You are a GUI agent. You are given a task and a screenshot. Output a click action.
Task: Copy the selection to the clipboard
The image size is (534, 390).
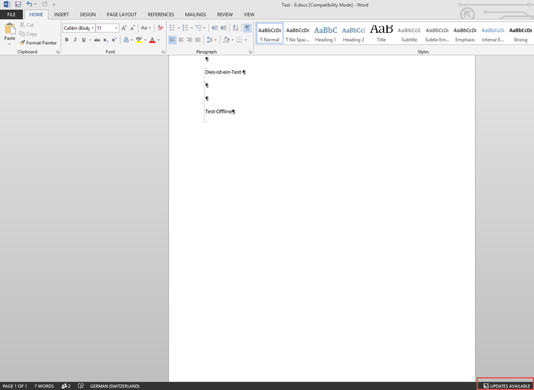(22, 33)
